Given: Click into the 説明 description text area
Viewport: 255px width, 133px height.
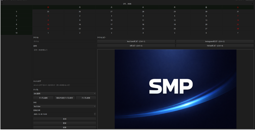Looking at the screenshot, I should pyautogui.click(x=64, y=63).
